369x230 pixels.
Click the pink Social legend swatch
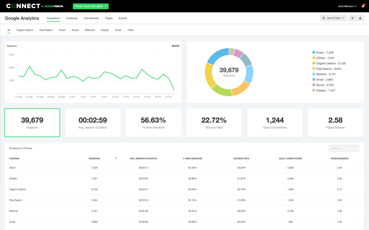(314, 85)
